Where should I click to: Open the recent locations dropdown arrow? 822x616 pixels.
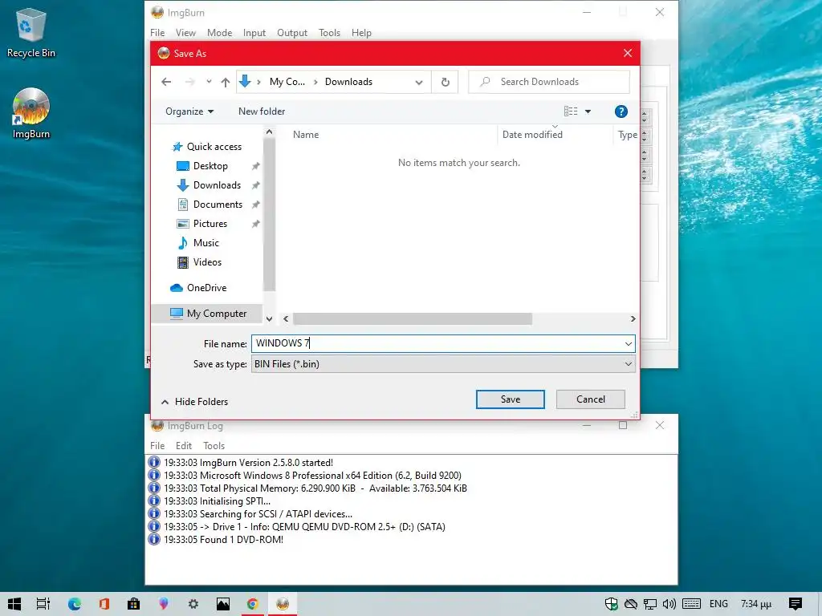(x=209, y=82)
